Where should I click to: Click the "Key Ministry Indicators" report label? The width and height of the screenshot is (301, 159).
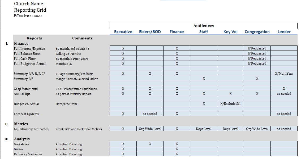(31, 129)
